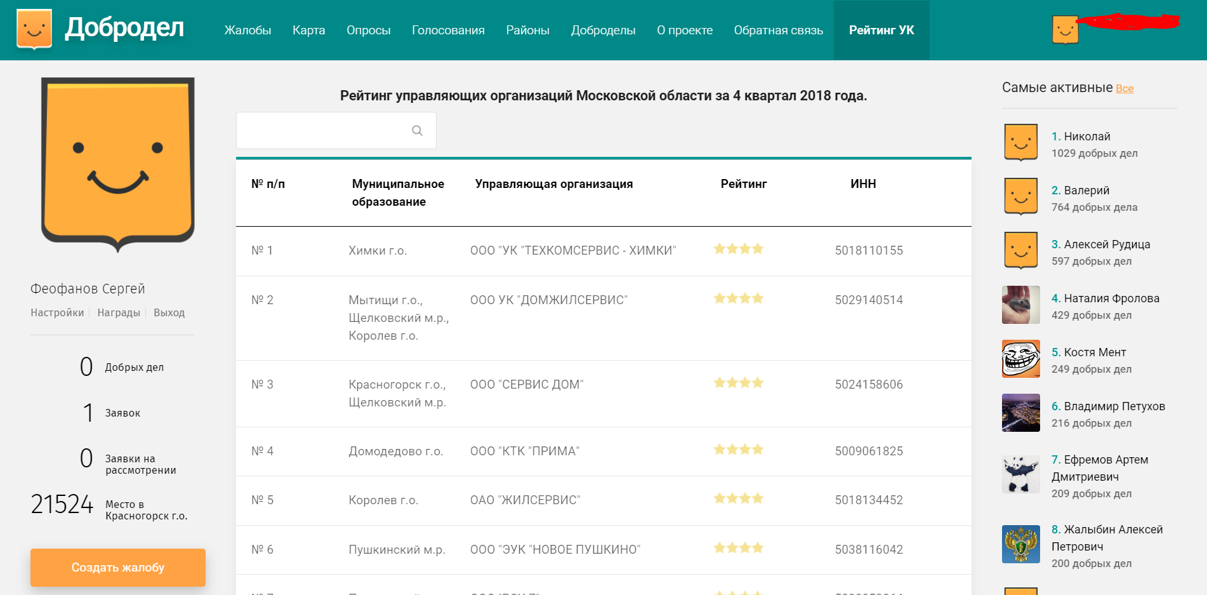Click the Феофанов Сергей profile name

tap(88, 289)
